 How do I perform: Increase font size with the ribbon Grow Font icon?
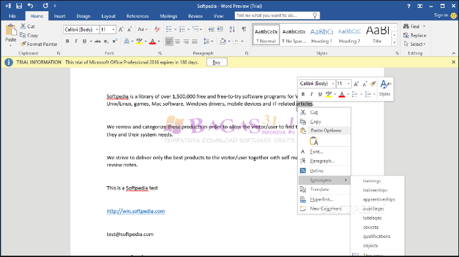coord(121,30)
